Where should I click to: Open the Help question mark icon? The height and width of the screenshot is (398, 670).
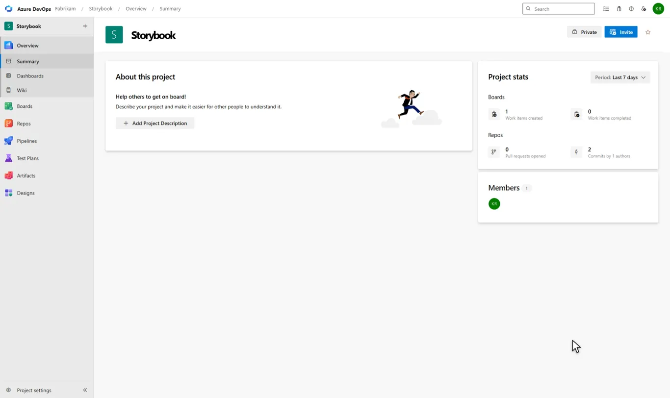click(x=631, y=9)
